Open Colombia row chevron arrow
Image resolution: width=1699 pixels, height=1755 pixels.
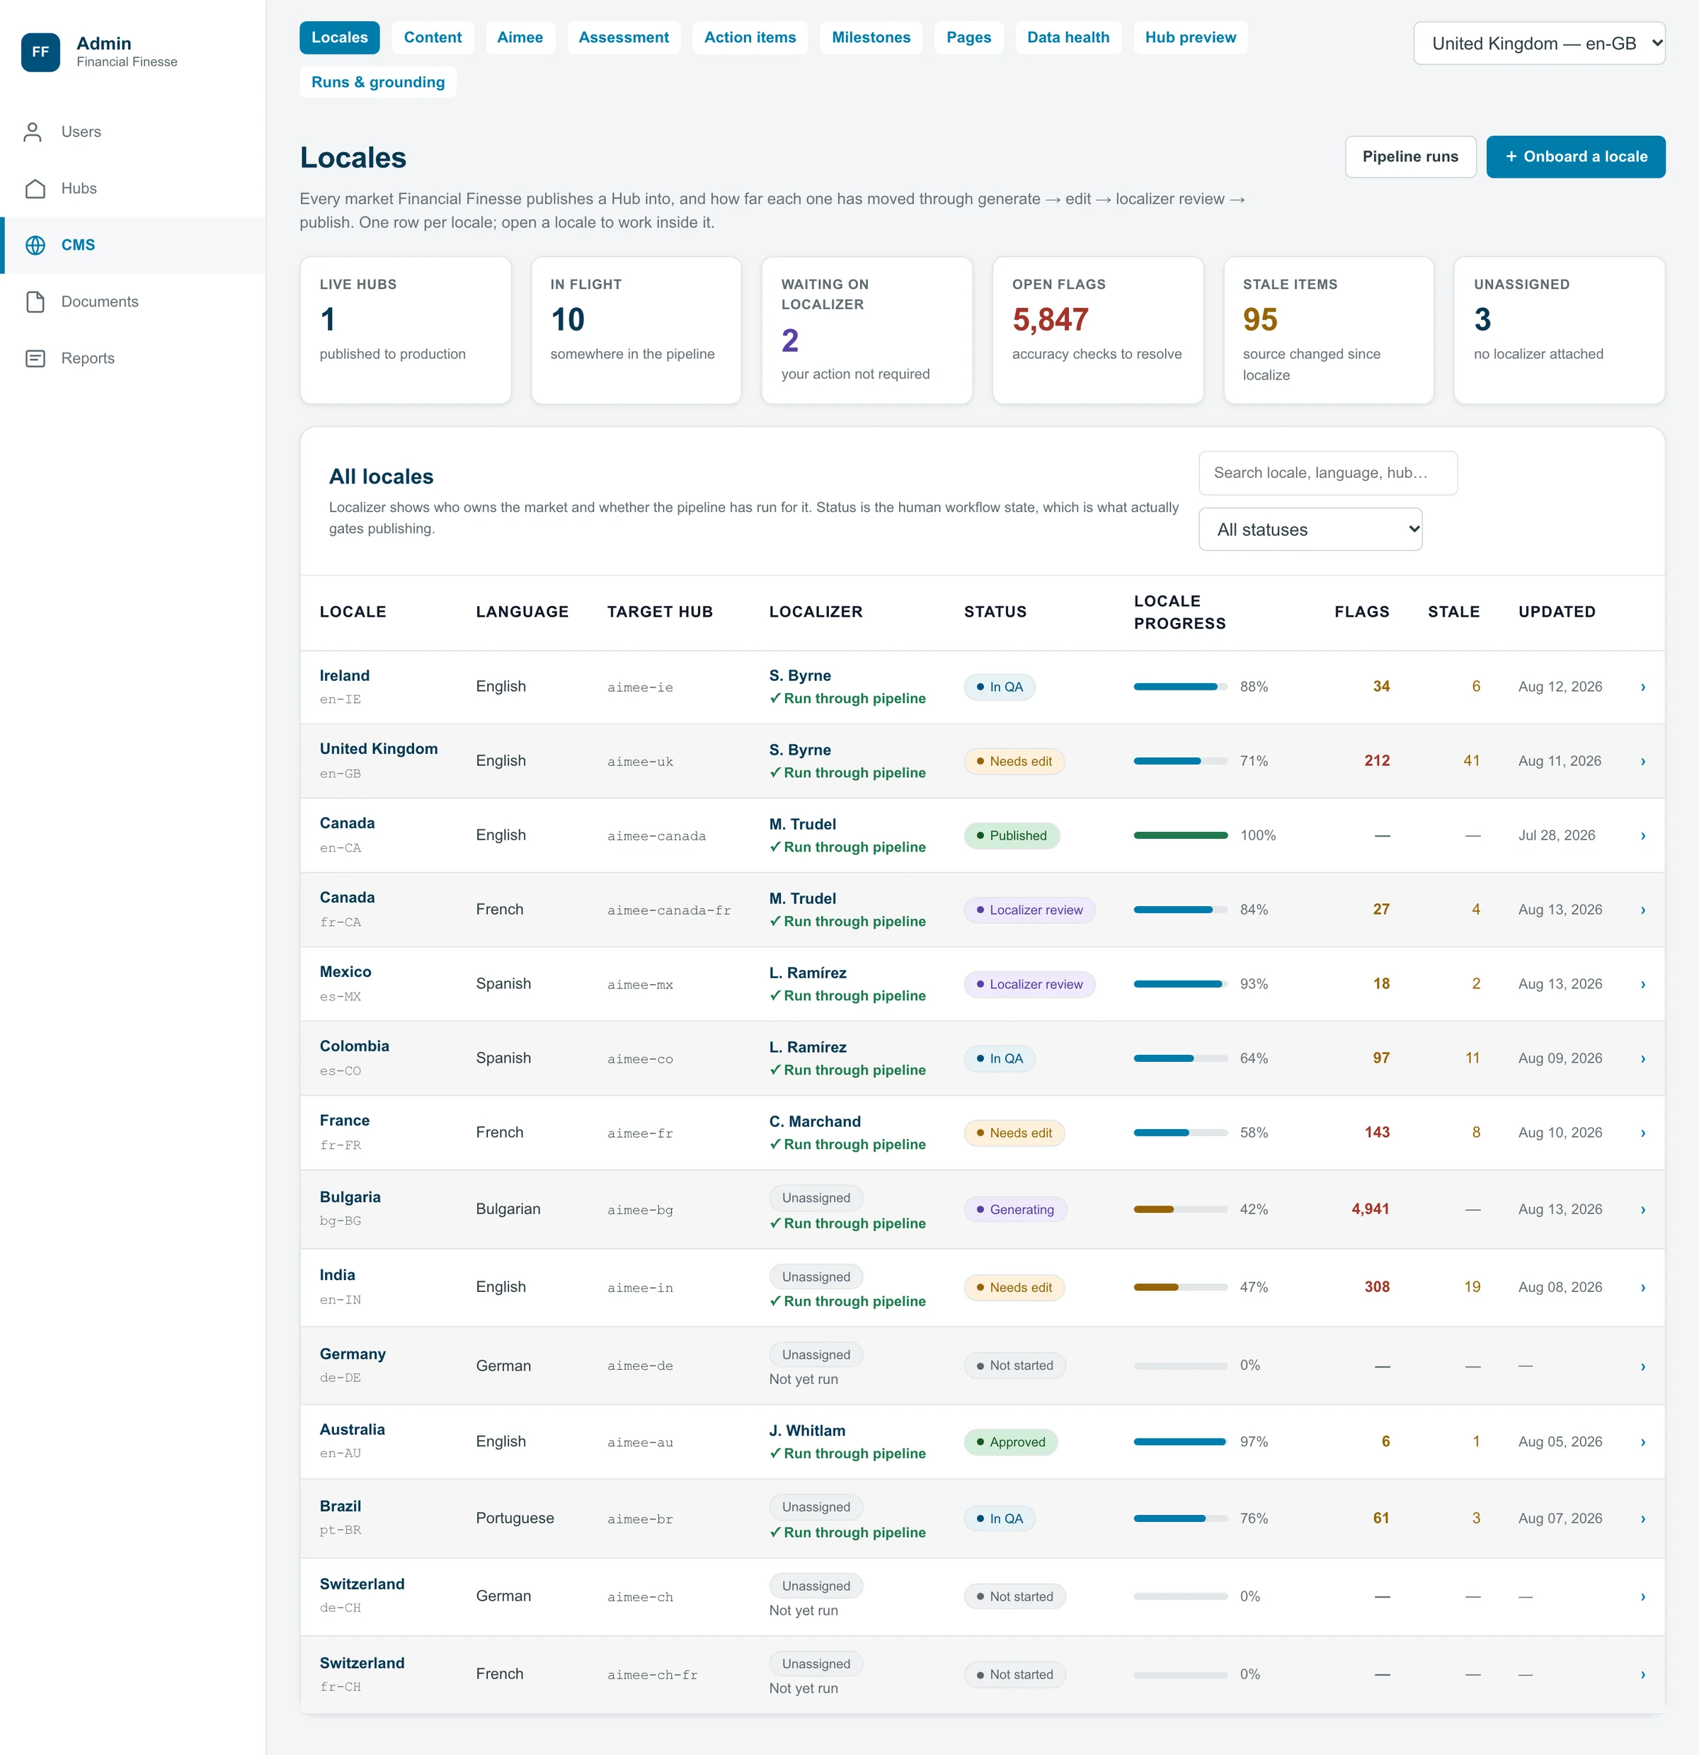point(1642,1059)
